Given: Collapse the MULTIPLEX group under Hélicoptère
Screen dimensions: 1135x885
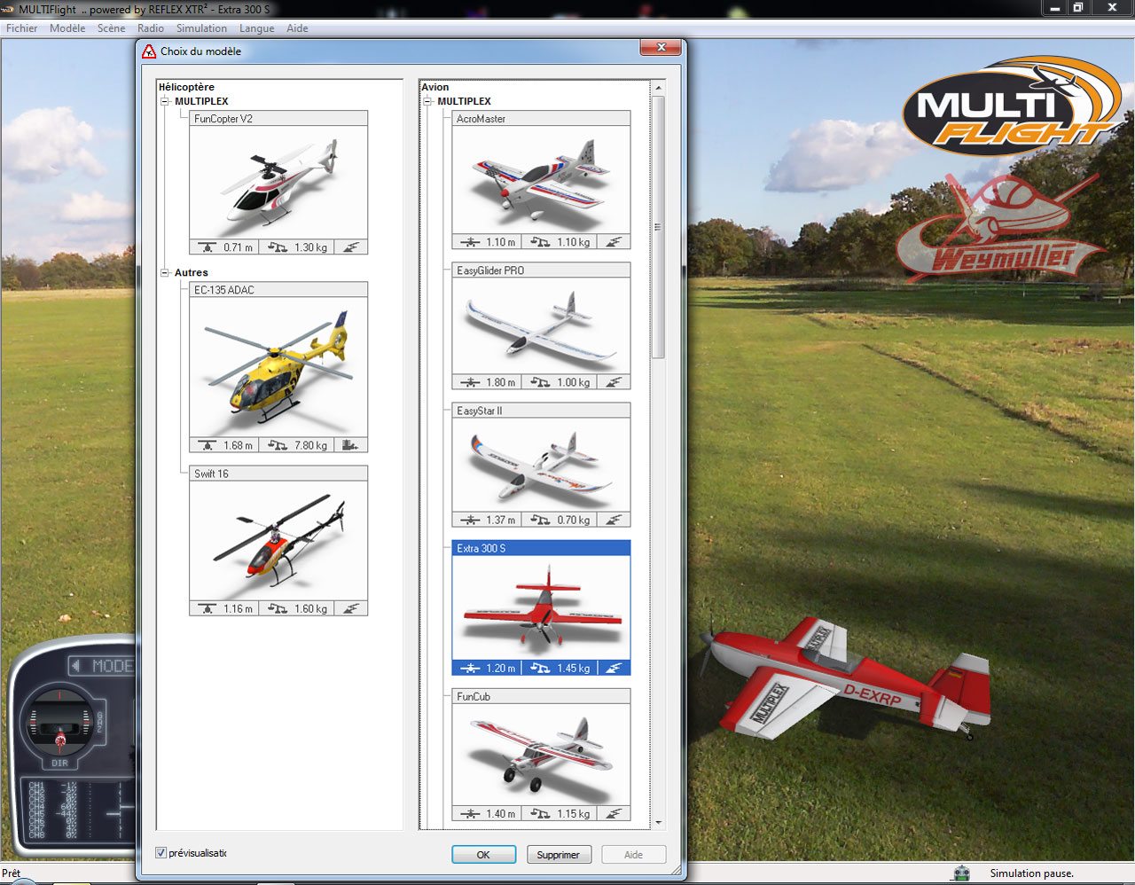Looking at the screenshot, I should (x=165, y=101).
